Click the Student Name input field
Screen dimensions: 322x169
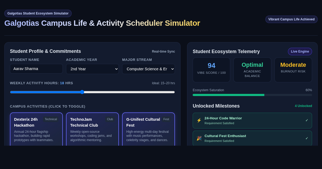[36, 69]
